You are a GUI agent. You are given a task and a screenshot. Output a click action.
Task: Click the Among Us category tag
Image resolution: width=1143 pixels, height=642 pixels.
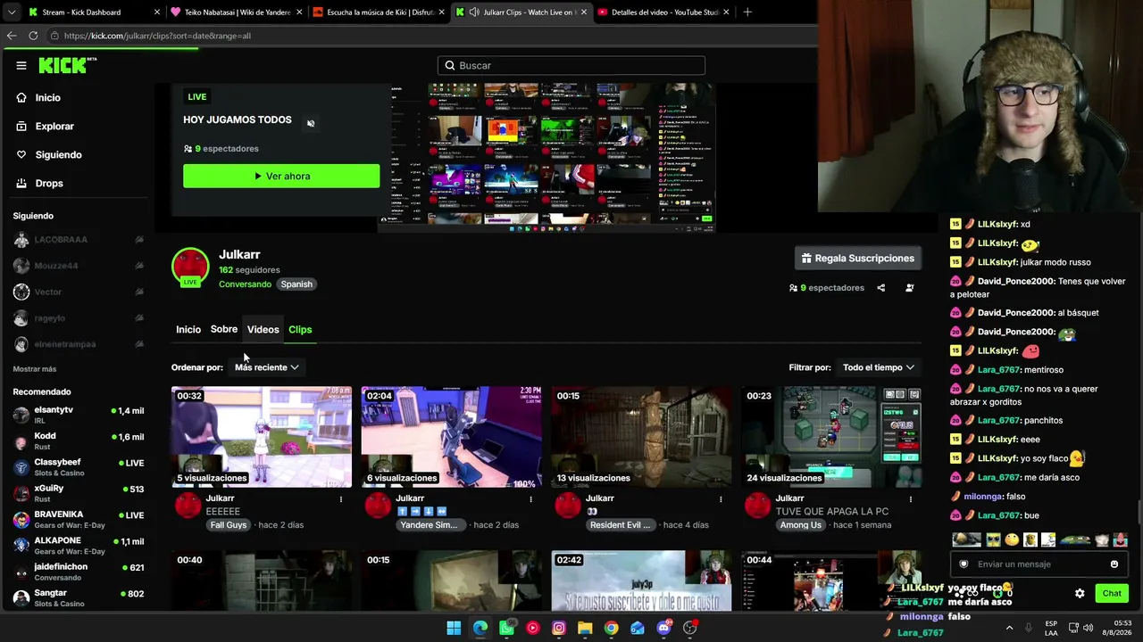tap(800, 525)
